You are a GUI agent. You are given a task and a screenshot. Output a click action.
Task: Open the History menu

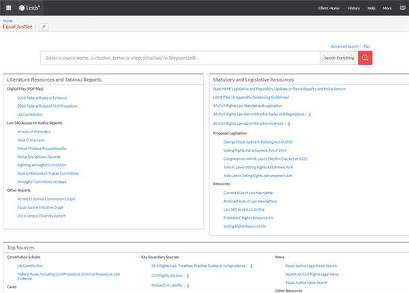tap(353, 8)
